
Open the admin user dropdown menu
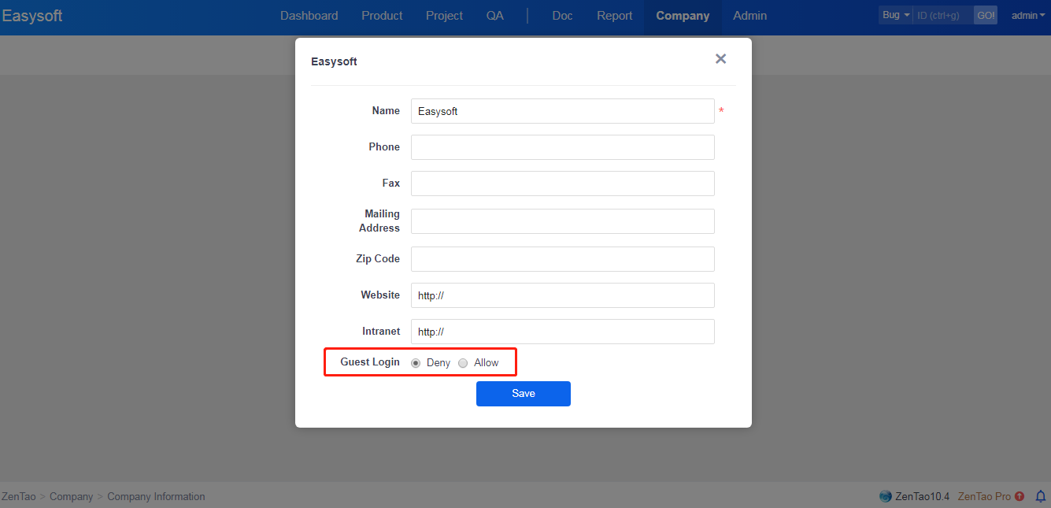1027,15
